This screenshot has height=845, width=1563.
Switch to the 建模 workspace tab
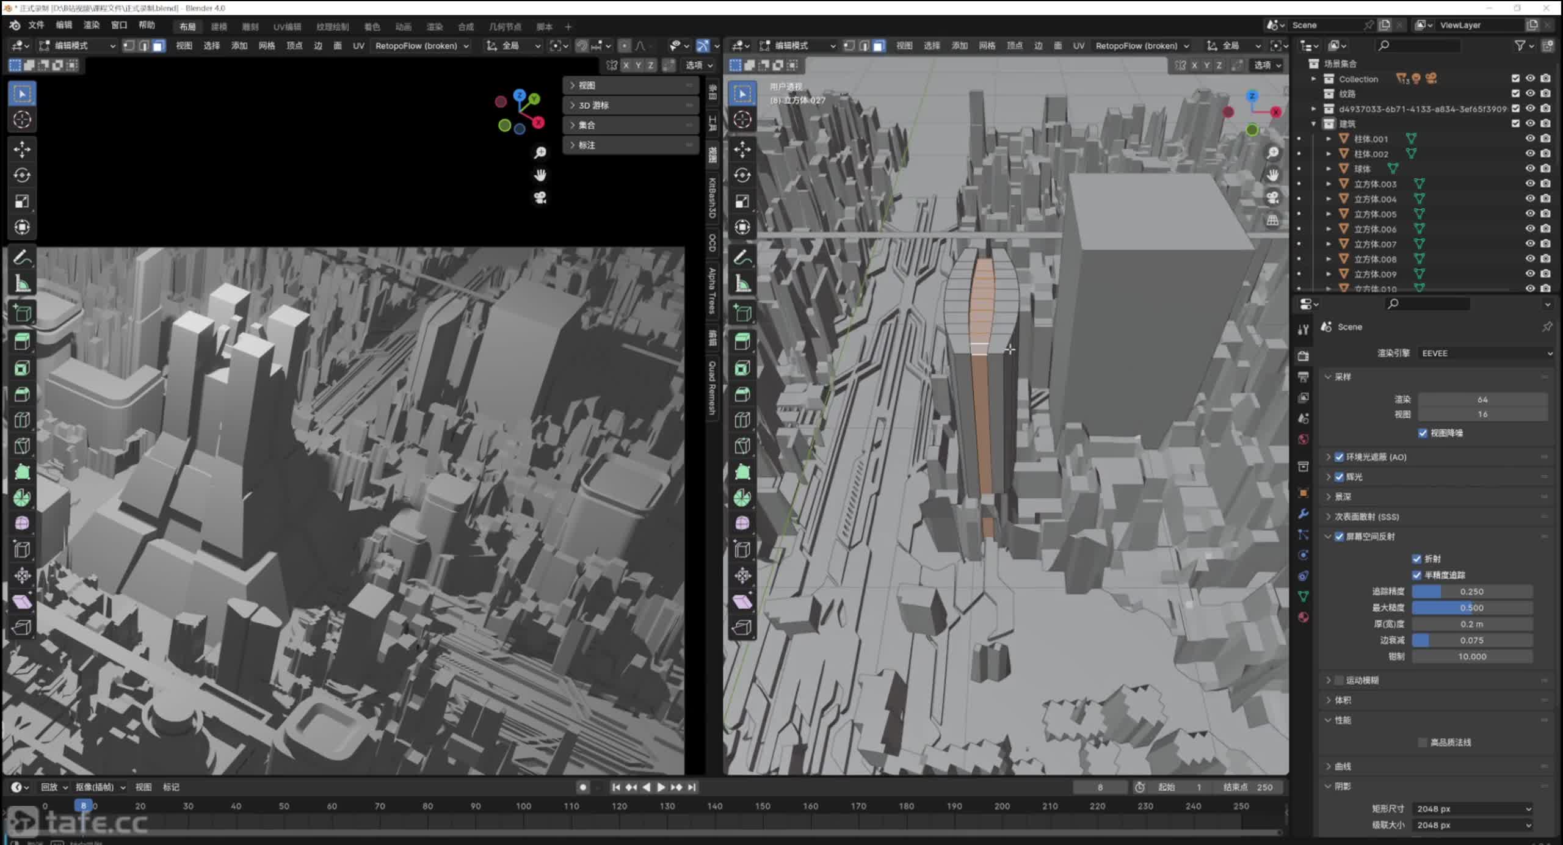219,26
